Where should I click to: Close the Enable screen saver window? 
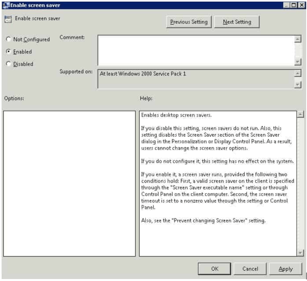301,5
